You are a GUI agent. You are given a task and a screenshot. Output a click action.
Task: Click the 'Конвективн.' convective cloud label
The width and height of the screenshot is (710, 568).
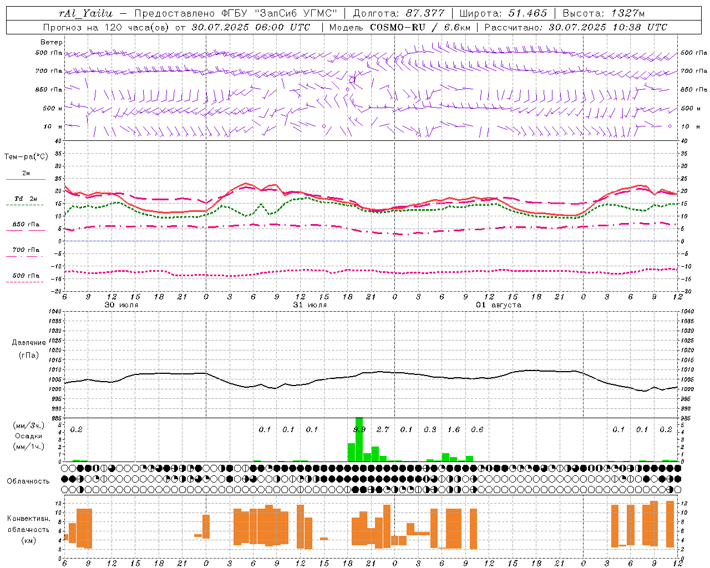(x=28, y=519)
